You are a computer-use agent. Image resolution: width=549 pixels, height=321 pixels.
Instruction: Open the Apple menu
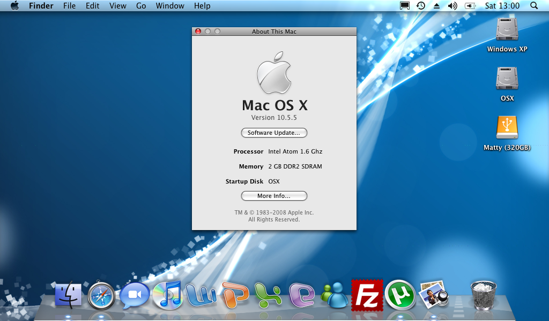(x=14, y=6)
